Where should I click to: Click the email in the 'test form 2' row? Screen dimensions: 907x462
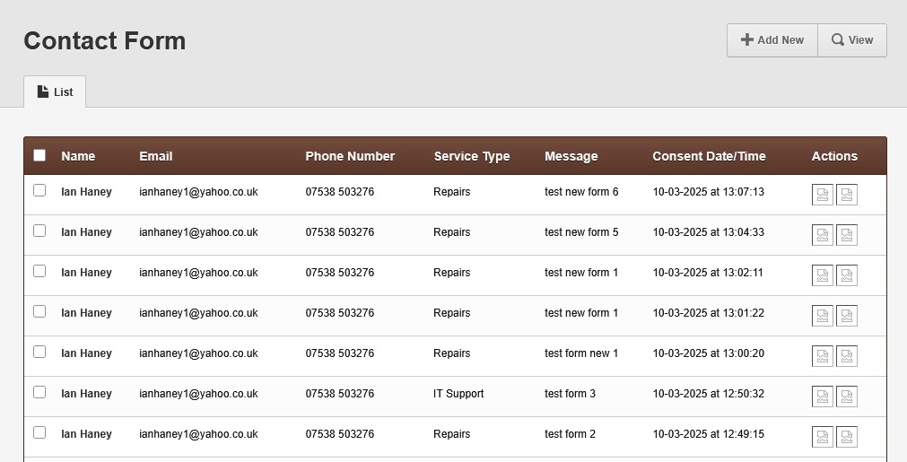click(x=198, y=434)
